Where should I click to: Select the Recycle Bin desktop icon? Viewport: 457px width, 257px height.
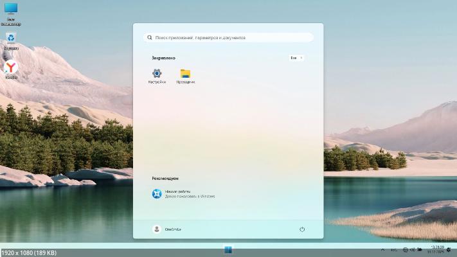pos(11,40)
